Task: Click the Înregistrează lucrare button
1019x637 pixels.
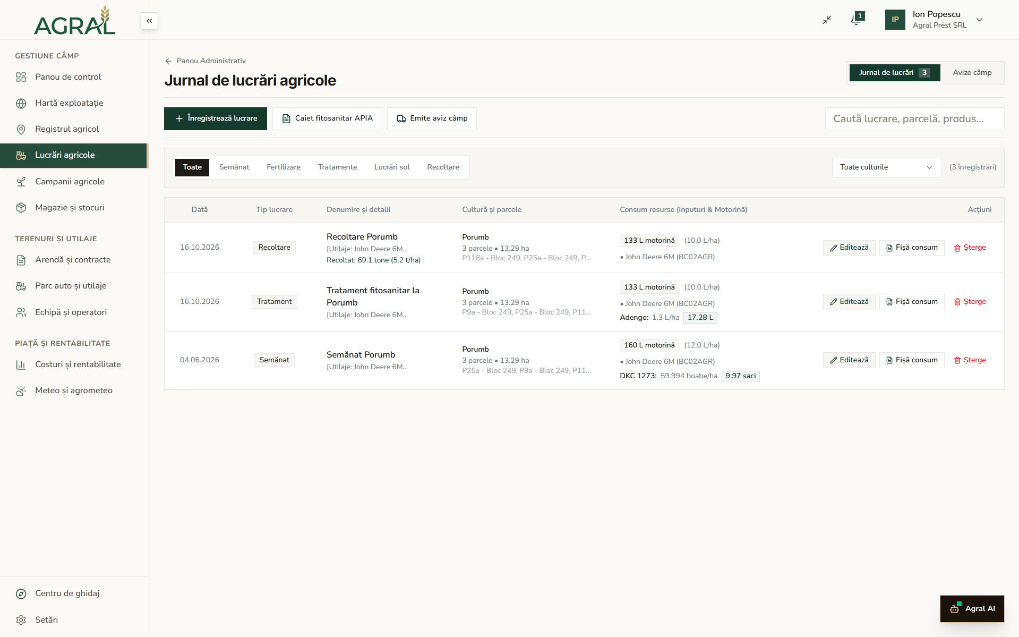Action: (216, 118)
